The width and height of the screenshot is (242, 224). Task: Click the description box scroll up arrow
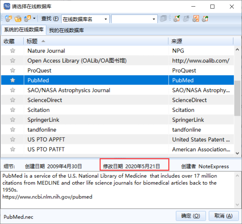pyautogui.click(x=237, y=176)
